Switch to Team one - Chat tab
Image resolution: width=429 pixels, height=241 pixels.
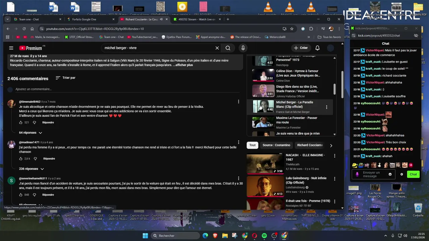(38, 19)
